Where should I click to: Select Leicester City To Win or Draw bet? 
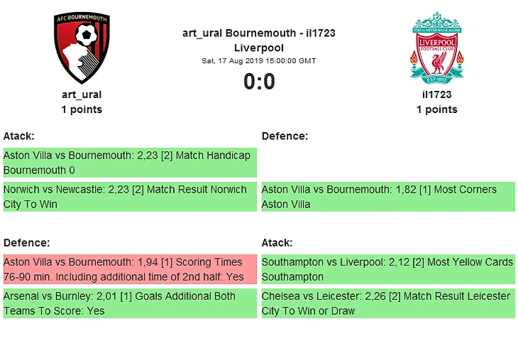click(388, 303)
